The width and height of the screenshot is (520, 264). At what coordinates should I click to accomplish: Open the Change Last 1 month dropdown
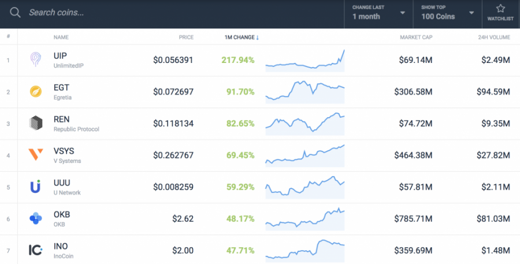pos(378,14)
